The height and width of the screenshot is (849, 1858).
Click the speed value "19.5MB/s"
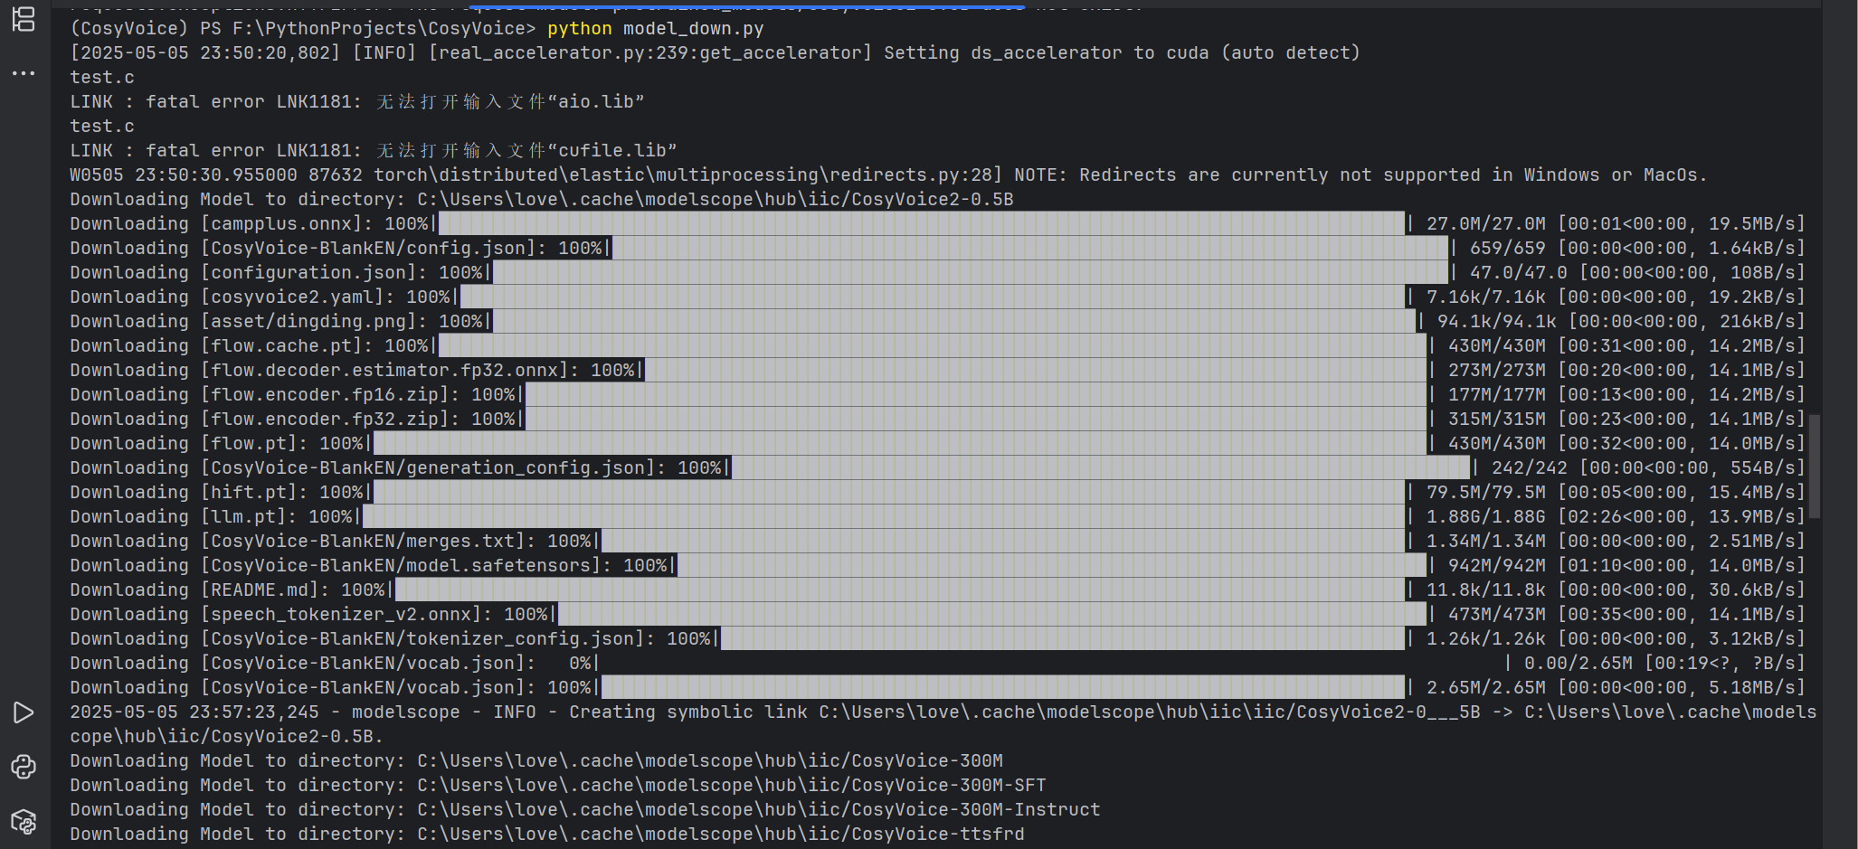[1751, 223]
